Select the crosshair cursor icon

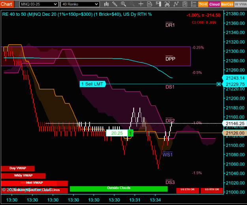tap(141, 4)
